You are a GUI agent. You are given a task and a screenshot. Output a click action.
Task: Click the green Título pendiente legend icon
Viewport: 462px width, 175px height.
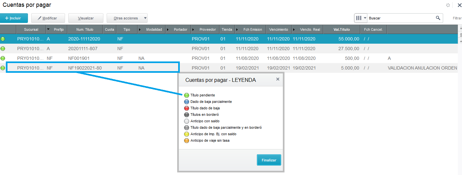tap(186, 95)
